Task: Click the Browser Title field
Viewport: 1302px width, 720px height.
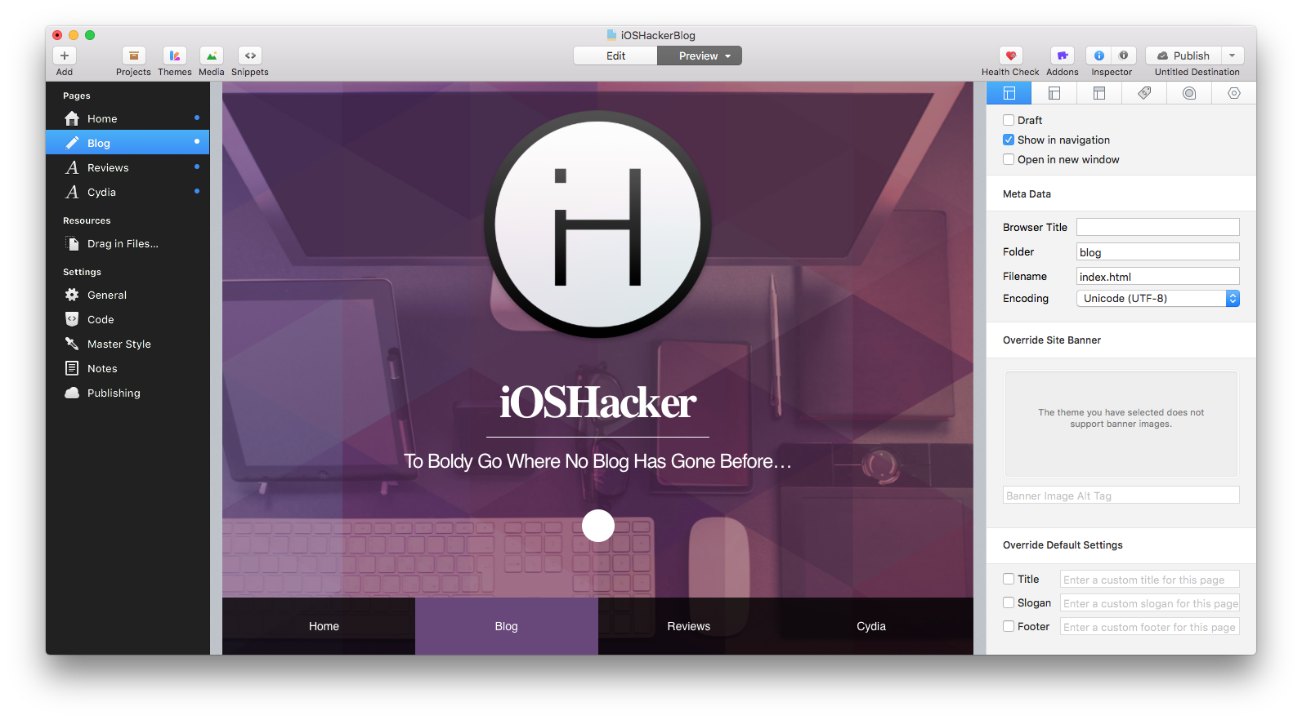Action: click(x=1158, y=227)
